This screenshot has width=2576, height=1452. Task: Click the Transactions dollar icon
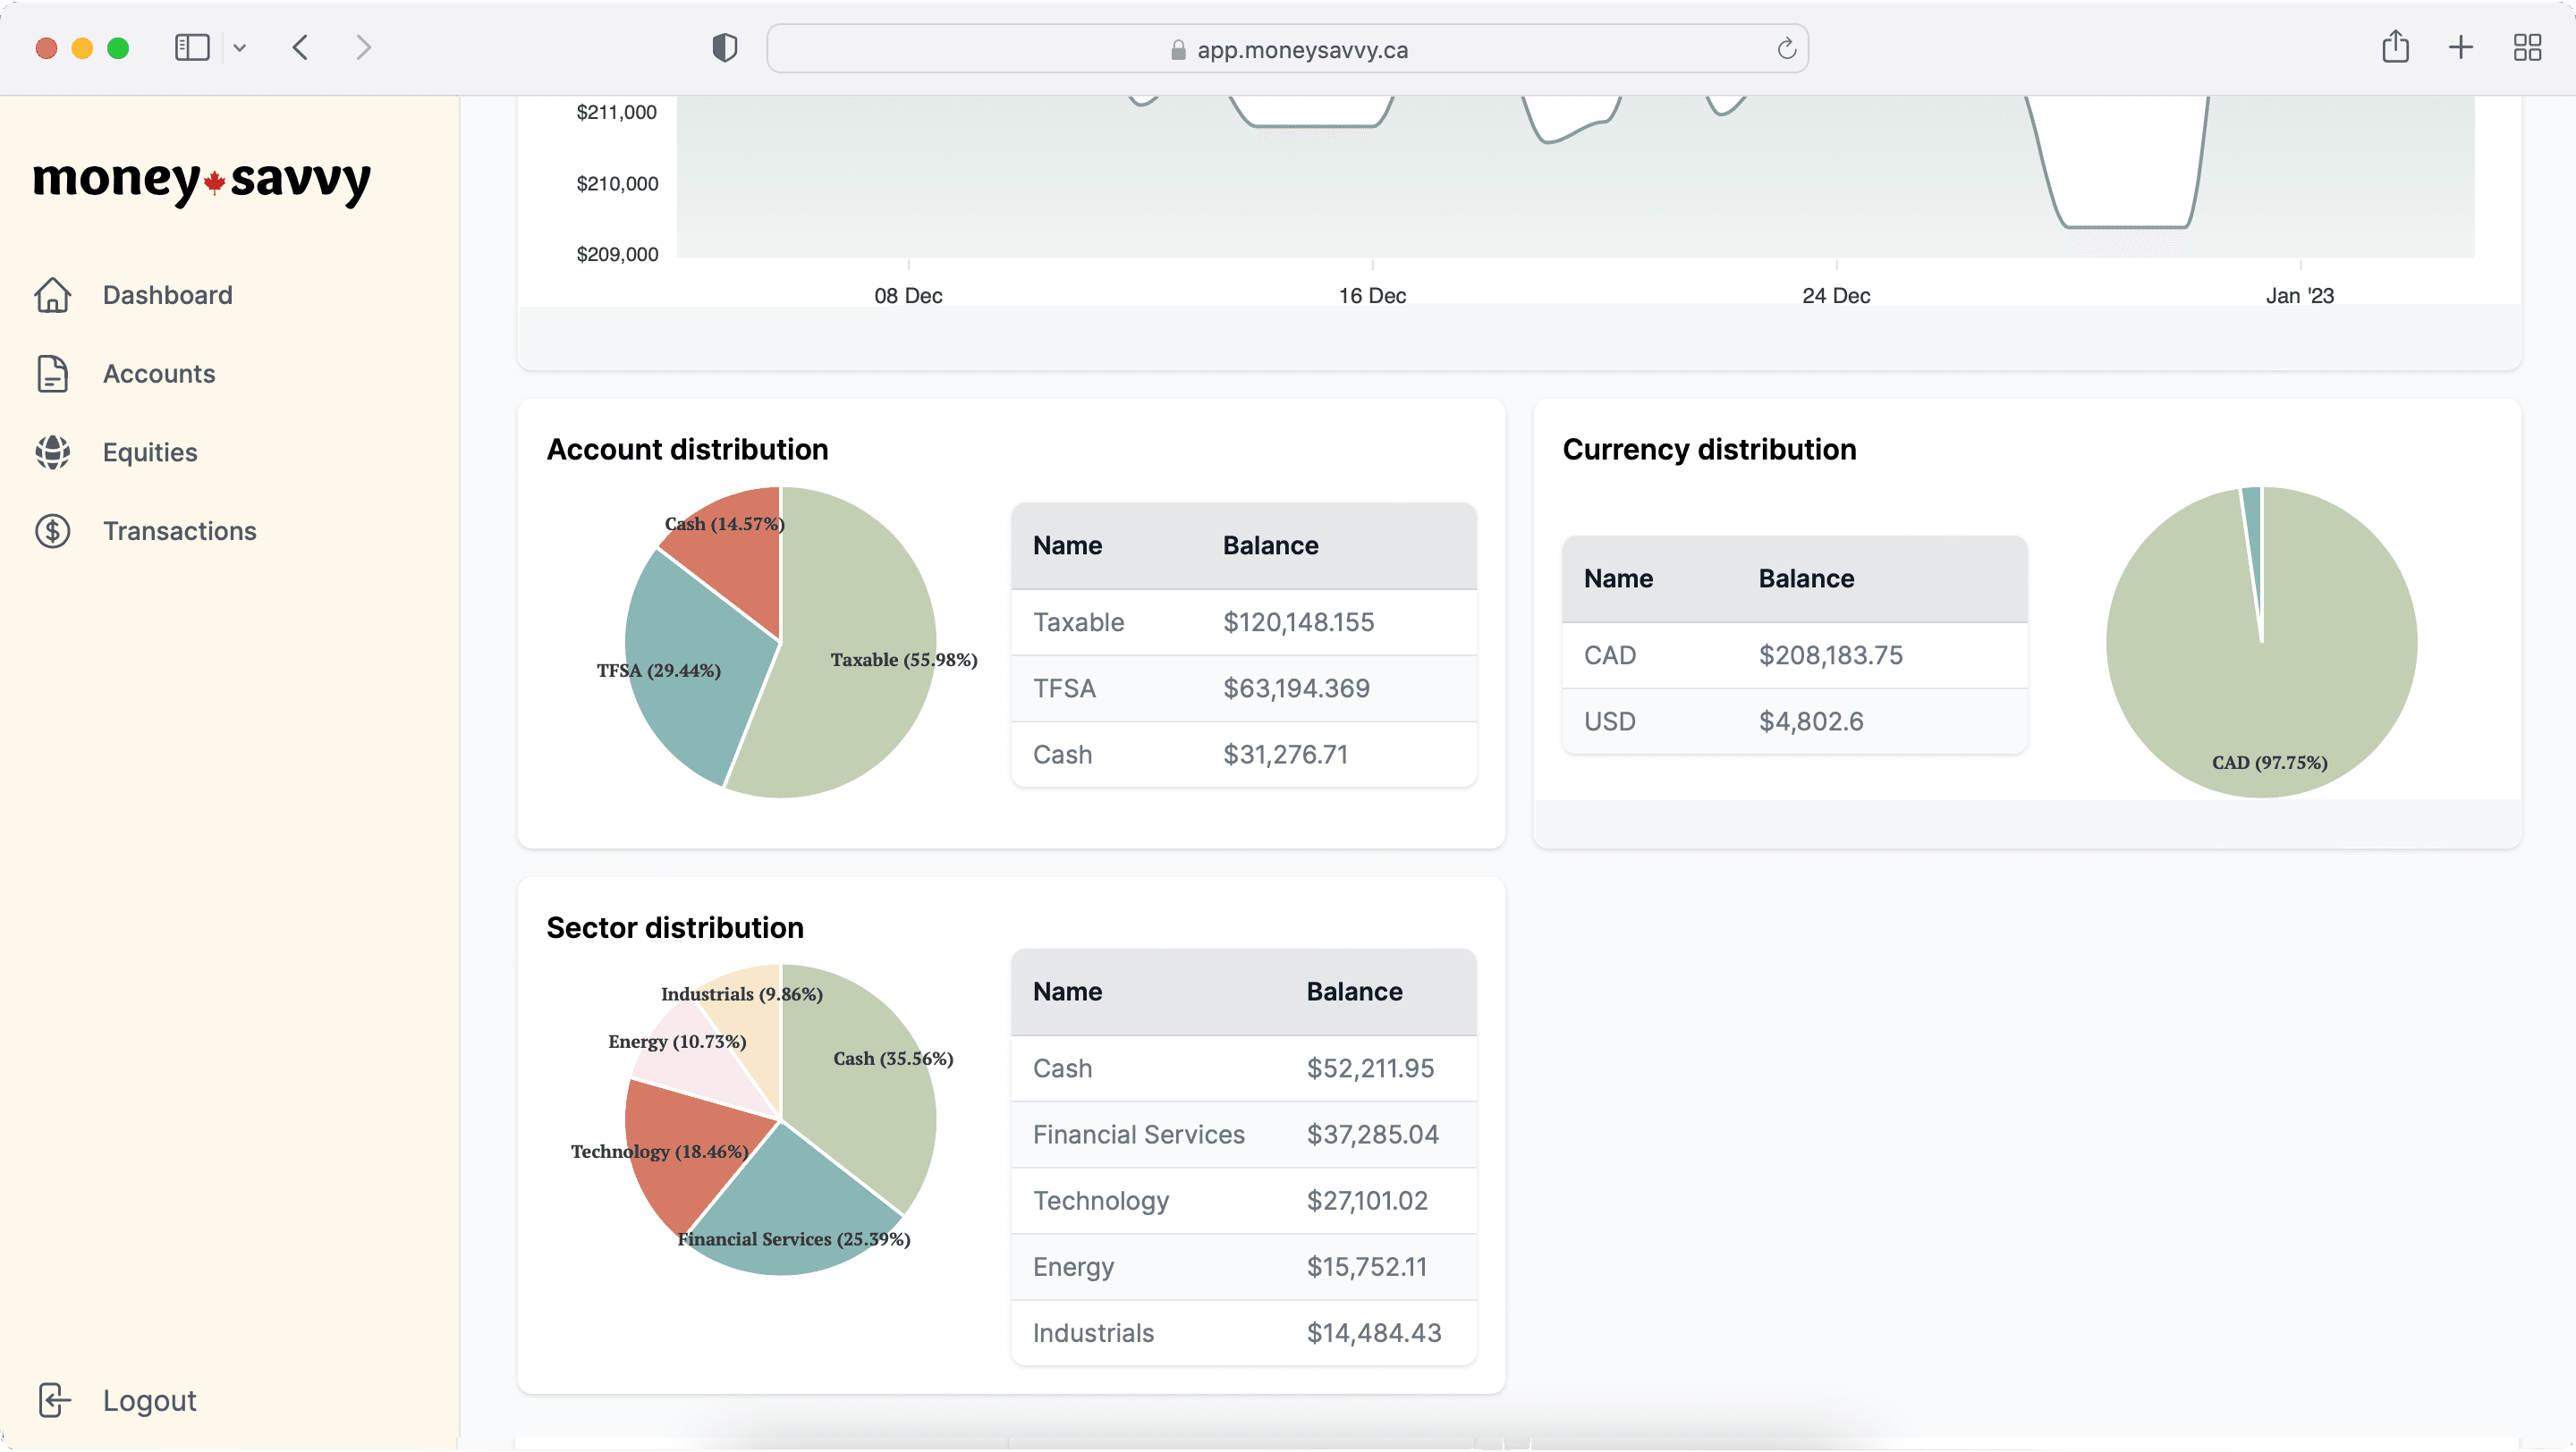(x=53, y=530)
